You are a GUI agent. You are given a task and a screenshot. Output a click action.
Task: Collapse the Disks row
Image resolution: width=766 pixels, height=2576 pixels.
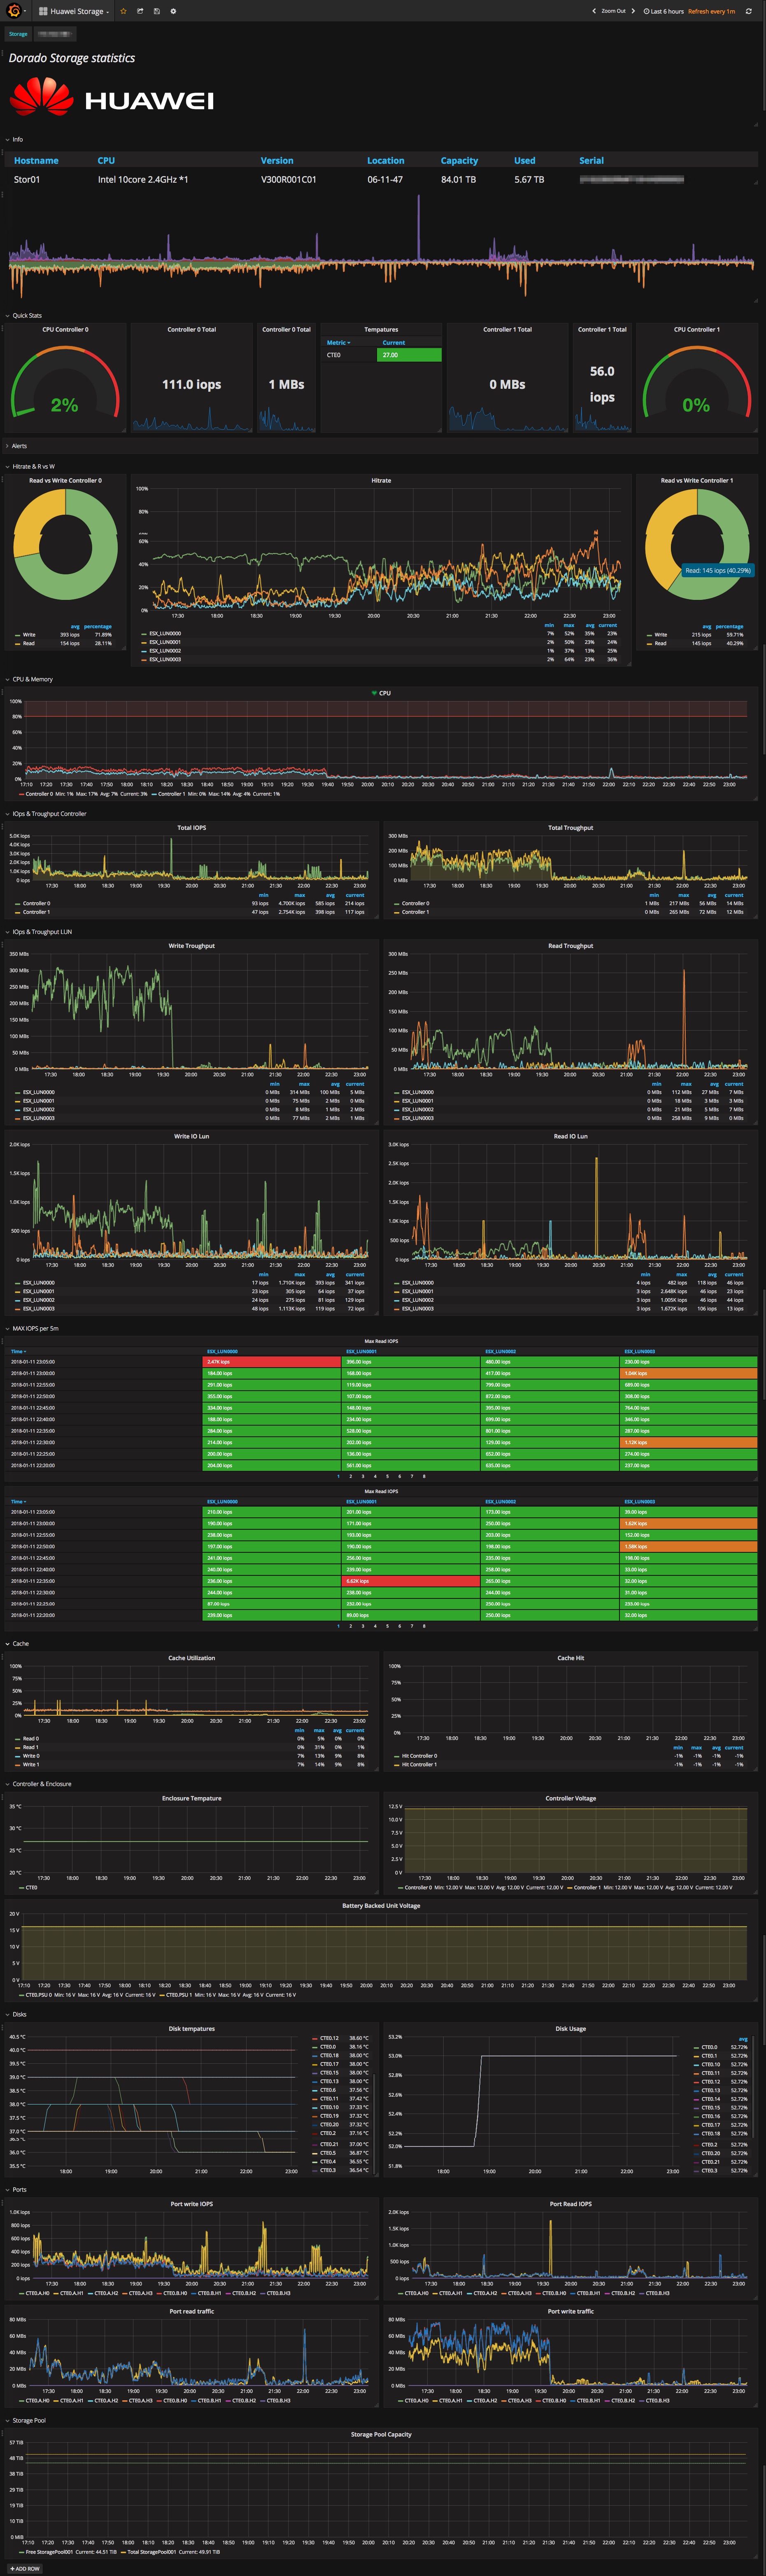click(x=16, y=2014)
